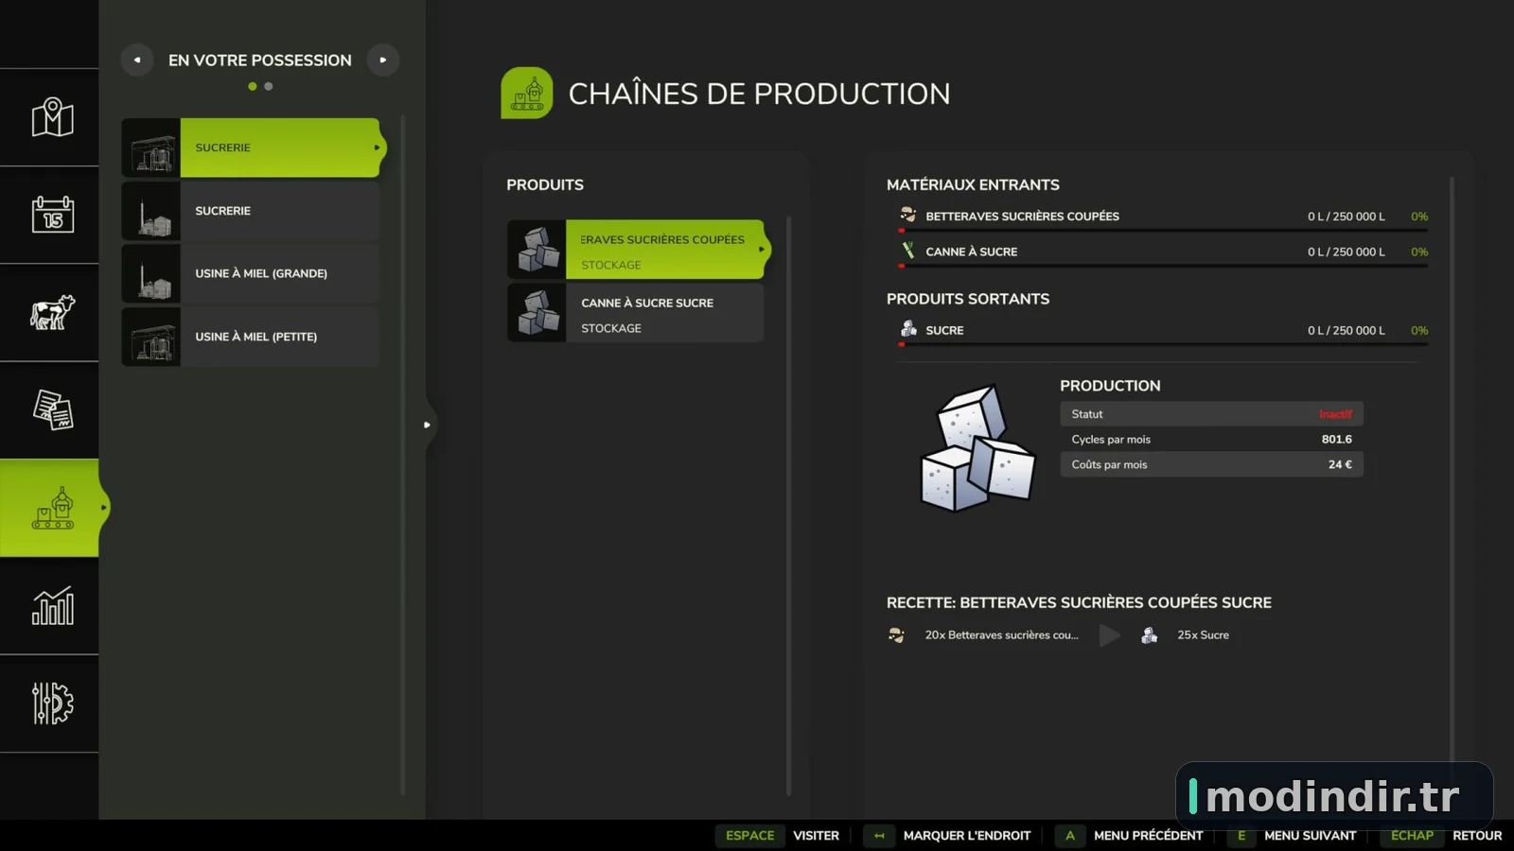Open the contracts documents icon section
This screenshot has width=1514, height=851.
(52, 410)
